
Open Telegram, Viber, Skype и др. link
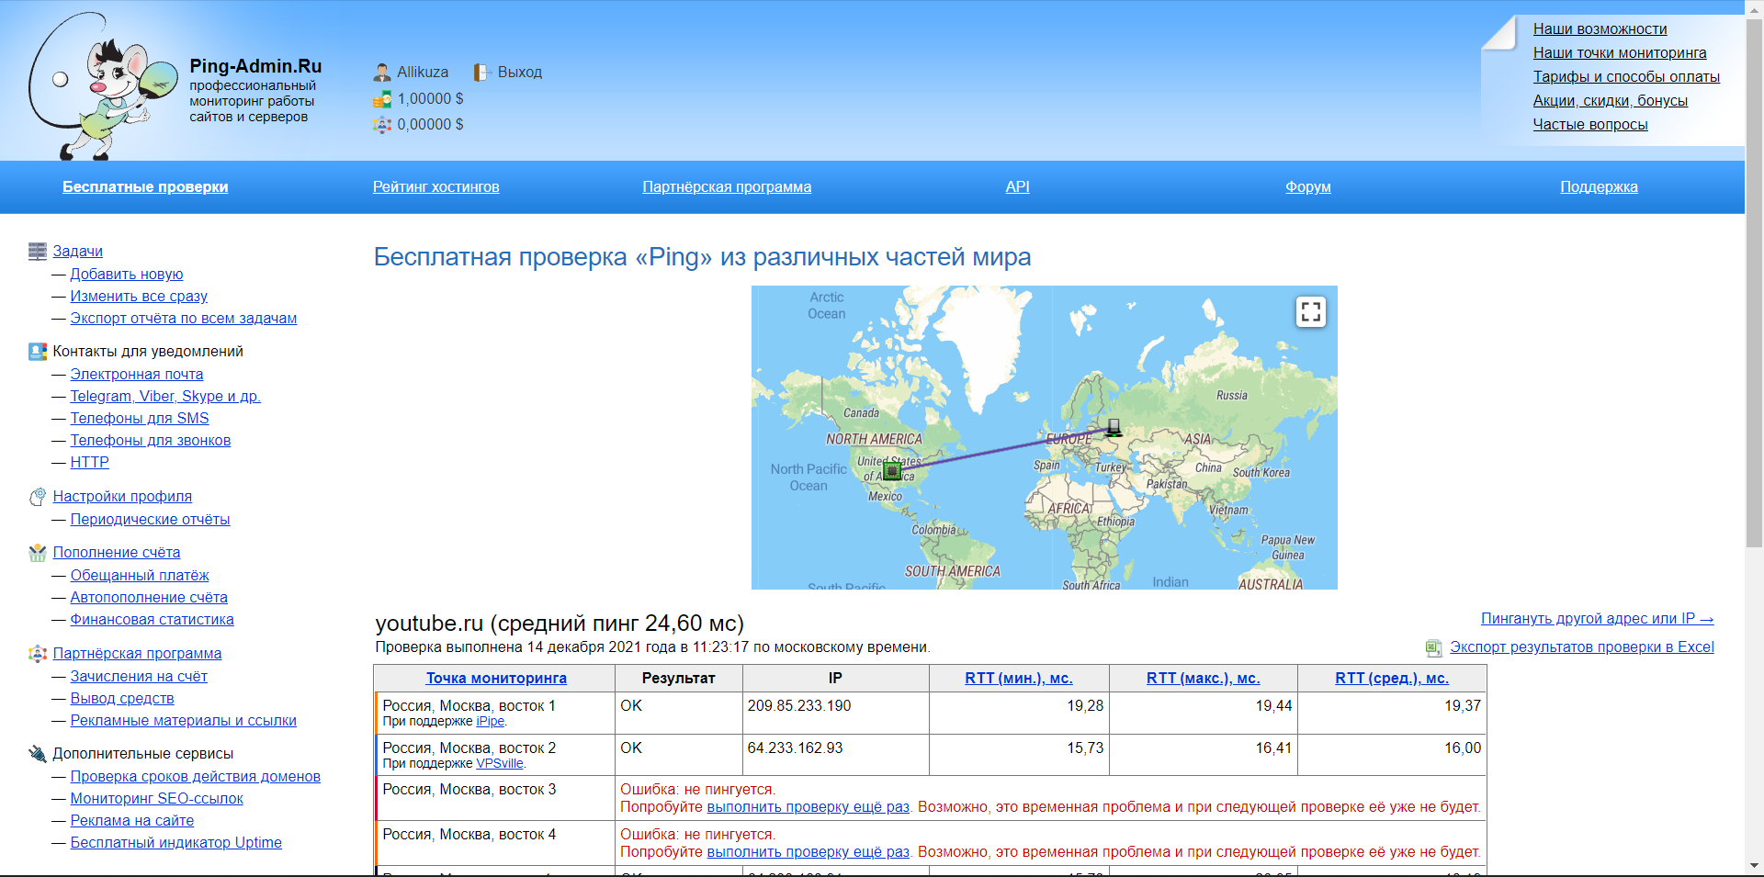(x=165, y=397)
